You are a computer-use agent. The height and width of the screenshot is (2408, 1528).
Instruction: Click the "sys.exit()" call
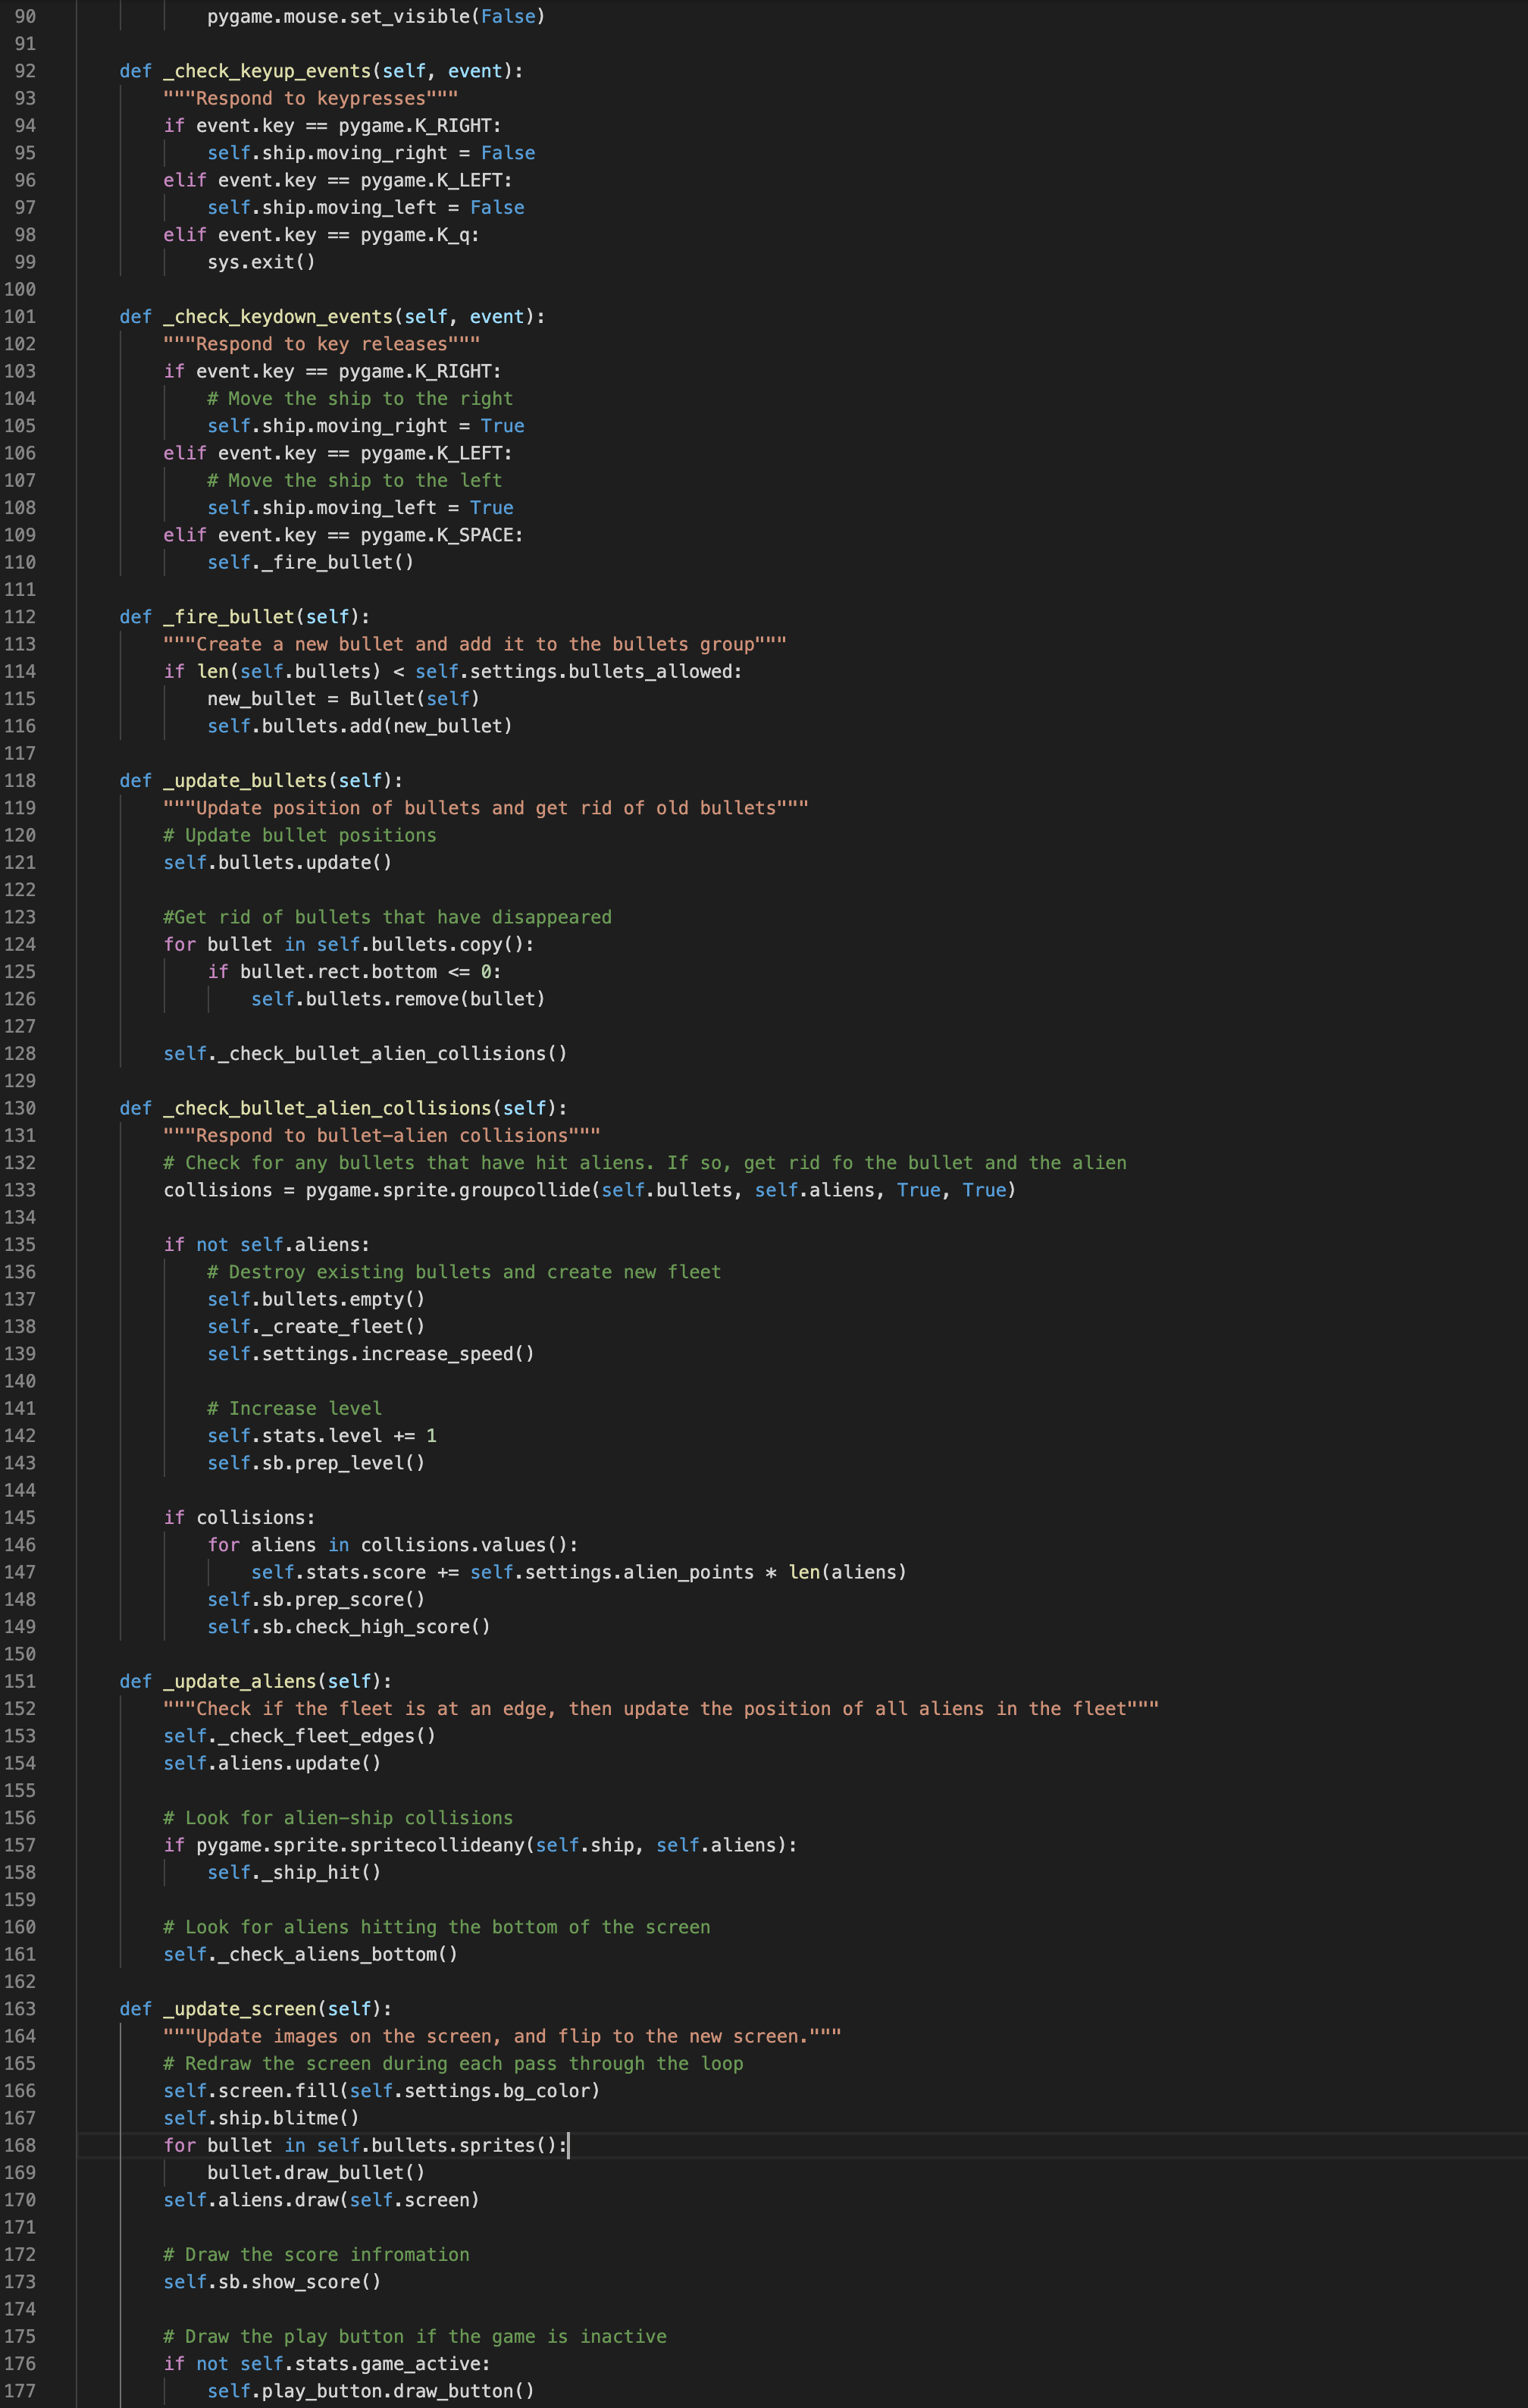(261, 262)
